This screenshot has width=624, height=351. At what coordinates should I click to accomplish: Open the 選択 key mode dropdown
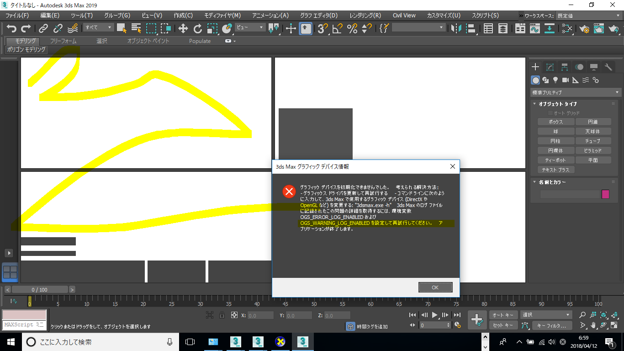coord(546,315)
